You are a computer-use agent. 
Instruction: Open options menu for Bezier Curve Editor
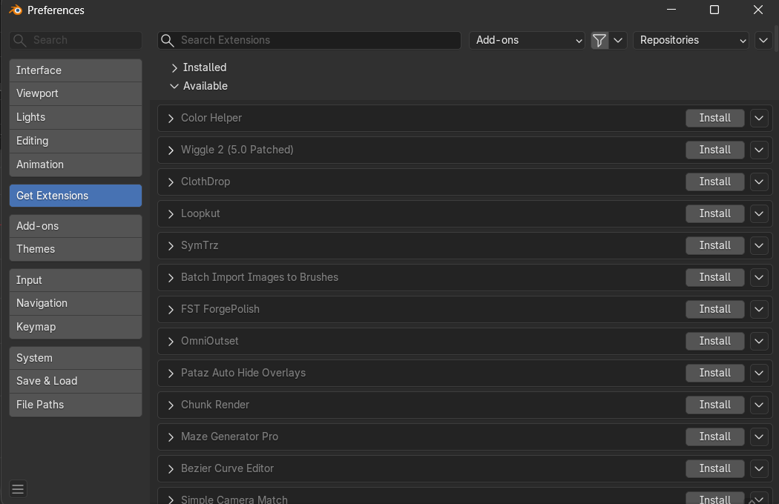tap(759, 468)
